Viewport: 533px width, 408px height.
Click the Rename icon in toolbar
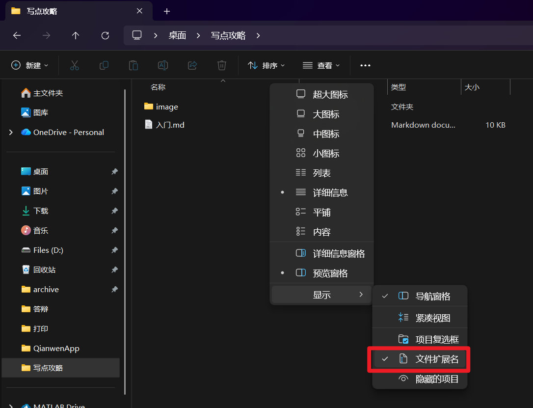(x=163, y=65)
